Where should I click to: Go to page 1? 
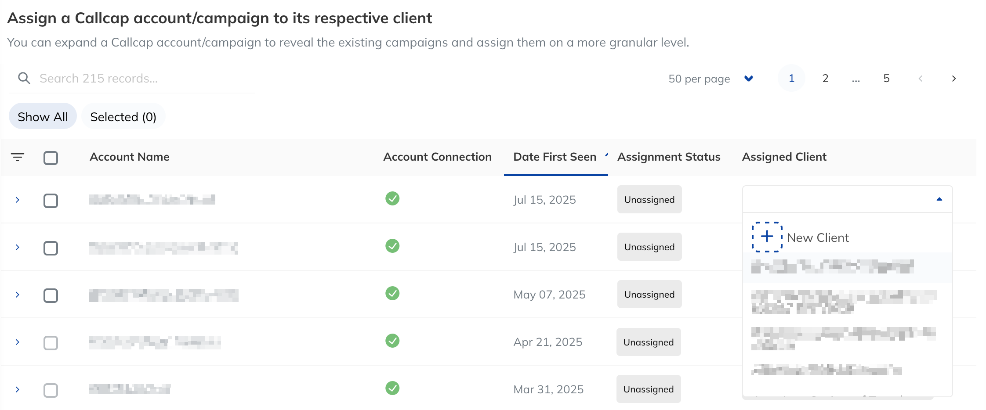[x=791, y=78]
